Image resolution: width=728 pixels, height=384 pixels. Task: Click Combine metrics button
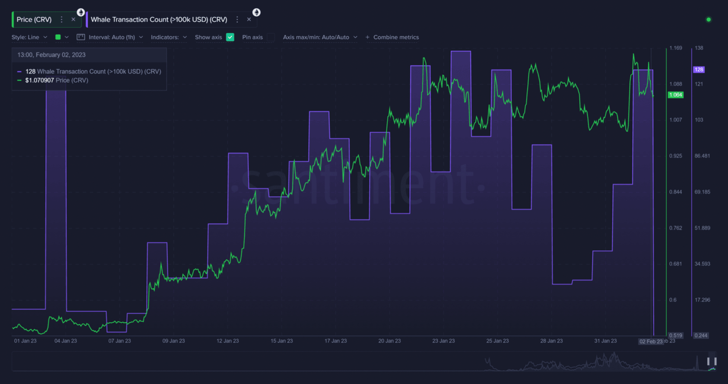pos(392,37)
